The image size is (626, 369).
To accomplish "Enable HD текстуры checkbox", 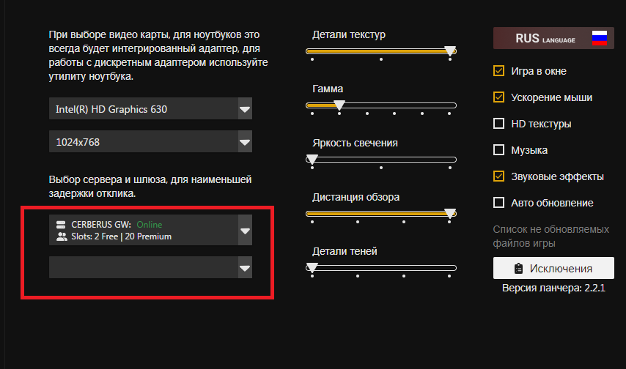I will 499,124.
